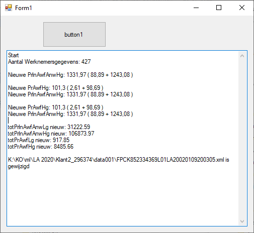Image resolution: width=254 pixels, height=233 pixels.
Task: Click the scrollbar down arrow
Action: point(242,221)
